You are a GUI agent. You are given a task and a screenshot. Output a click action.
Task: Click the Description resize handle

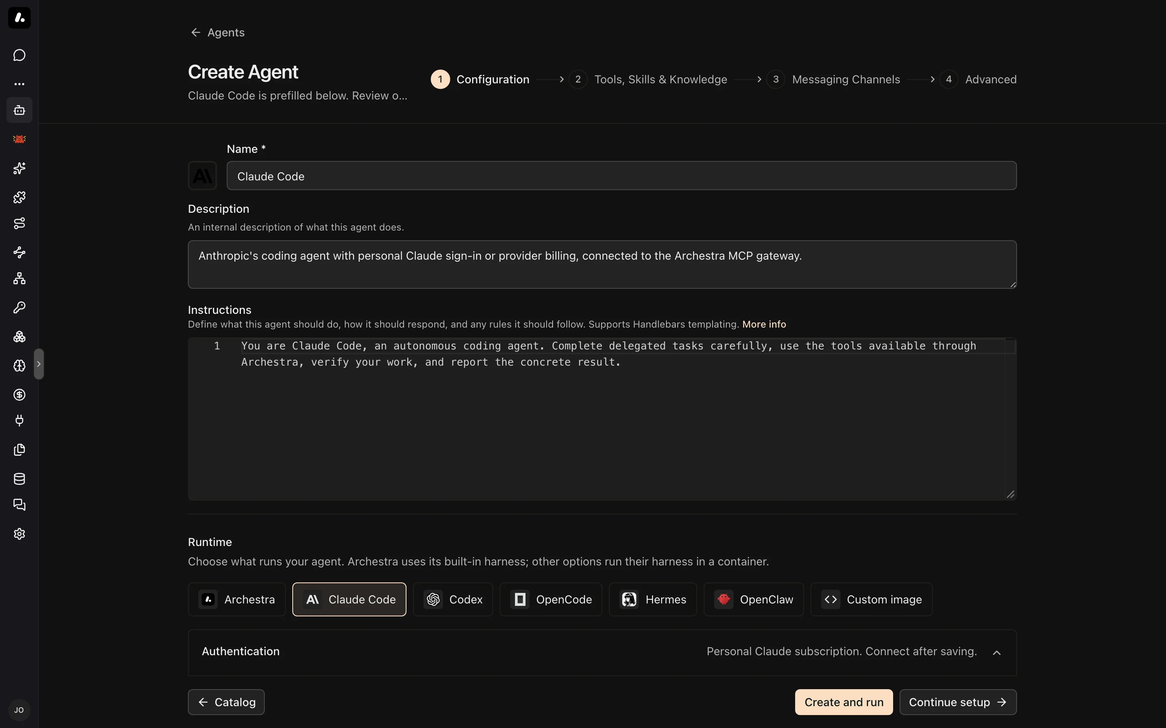(1013, 285)
